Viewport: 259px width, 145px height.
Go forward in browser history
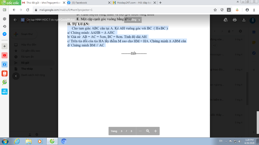point(21,10)
